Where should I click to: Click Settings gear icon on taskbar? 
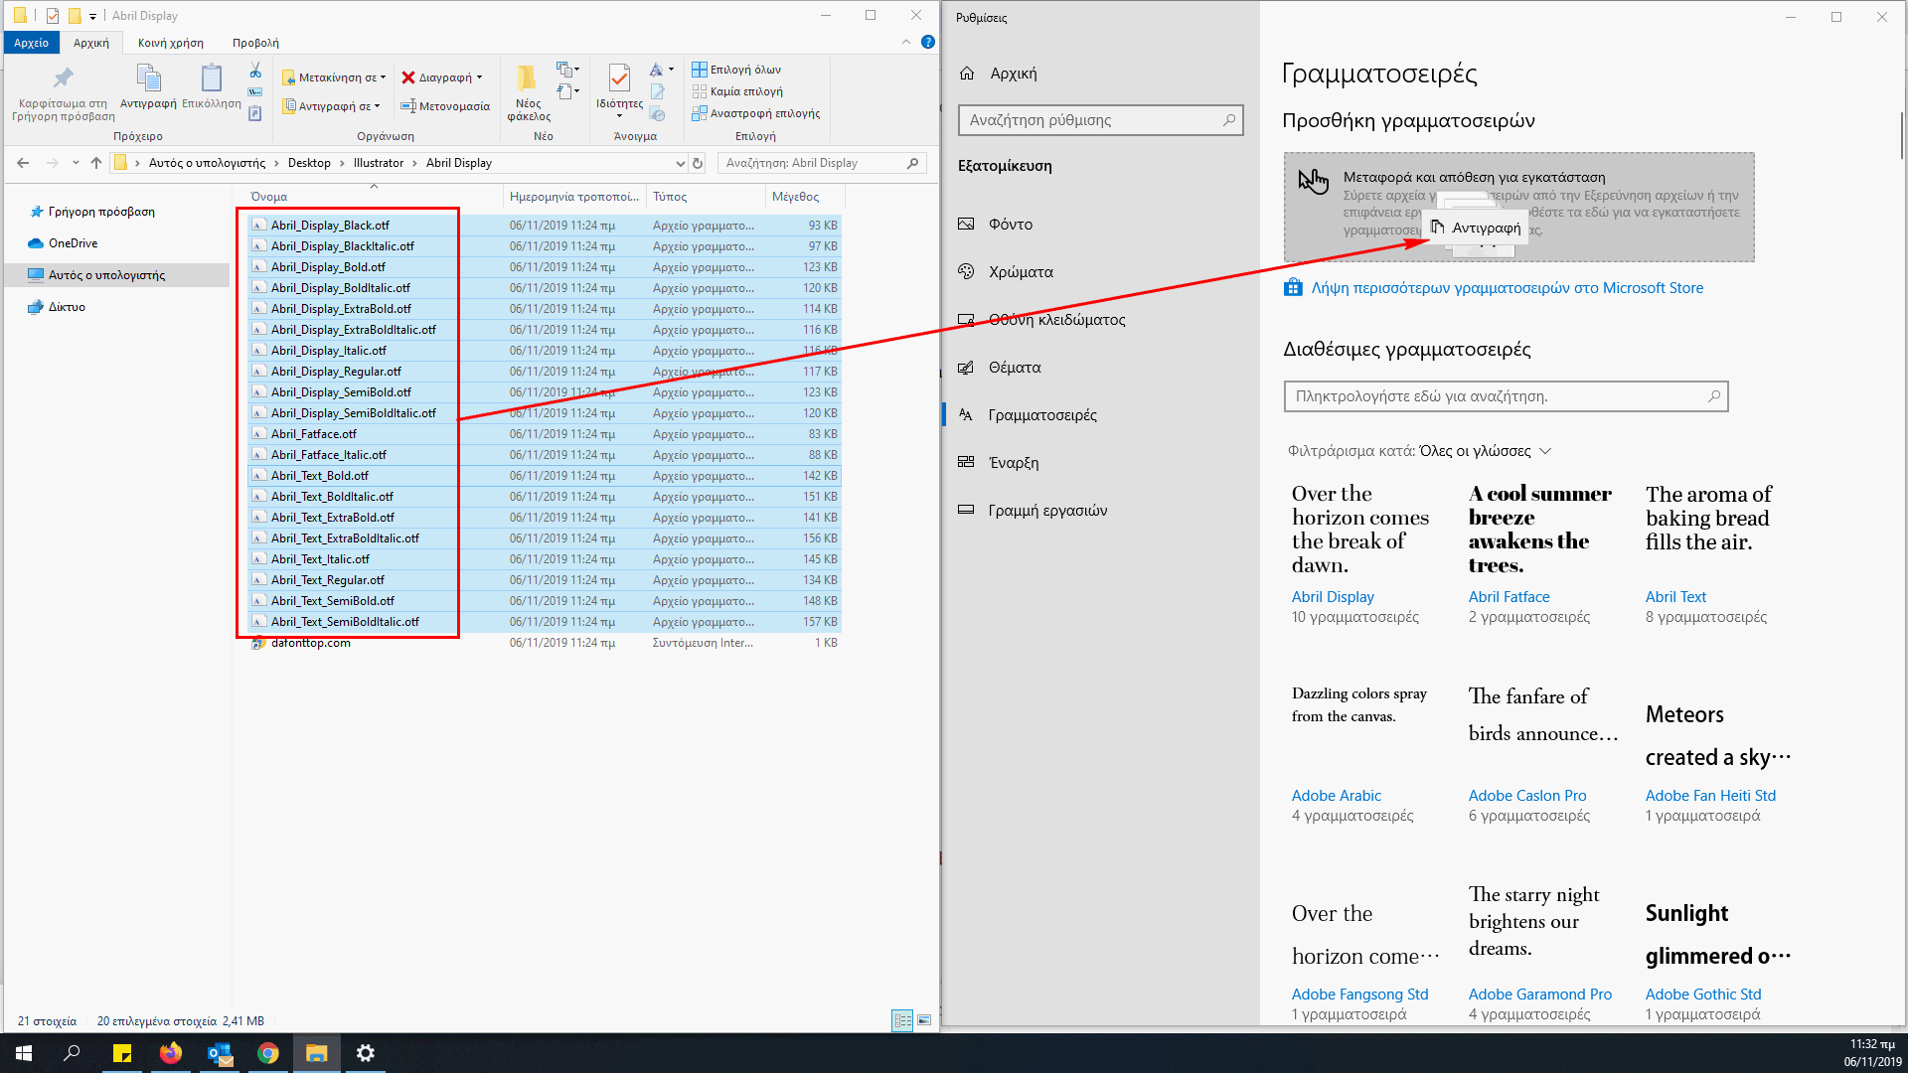[x=366, y=1053]
